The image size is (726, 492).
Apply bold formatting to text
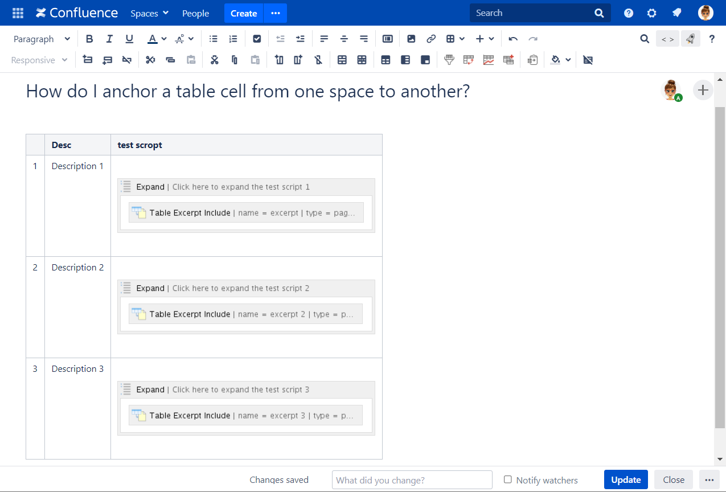pyautogui.click(x=89, y=38)
